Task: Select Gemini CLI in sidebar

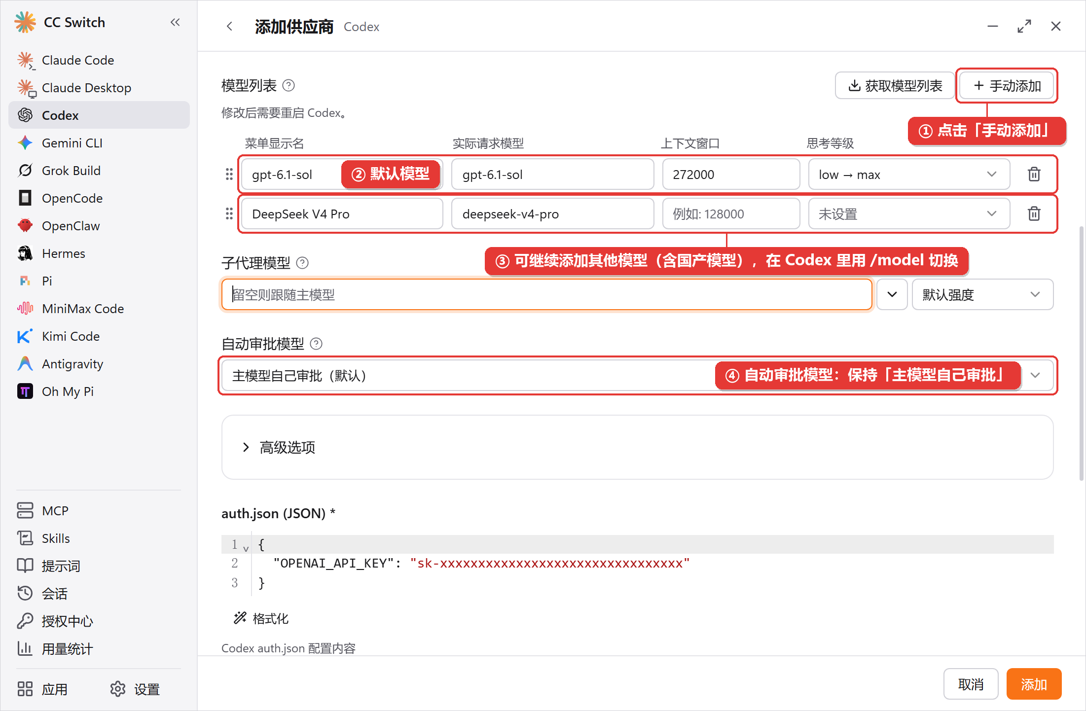Action: click(99, 143)
